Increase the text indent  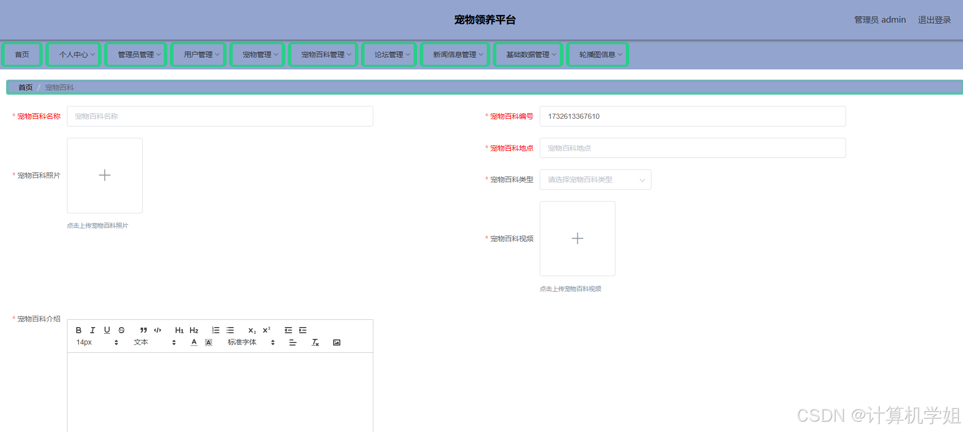pyautogui.click(x=303, y=330)
